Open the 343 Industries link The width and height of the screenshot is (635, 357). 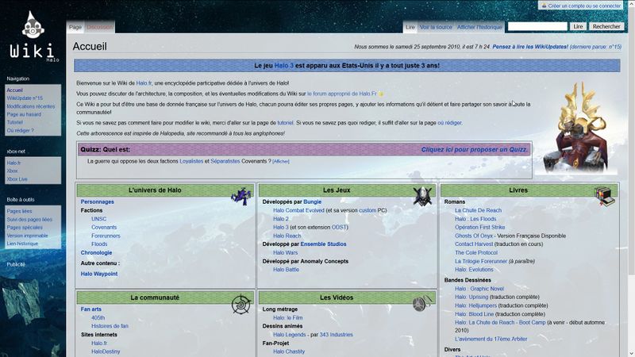tap(336, 335)
